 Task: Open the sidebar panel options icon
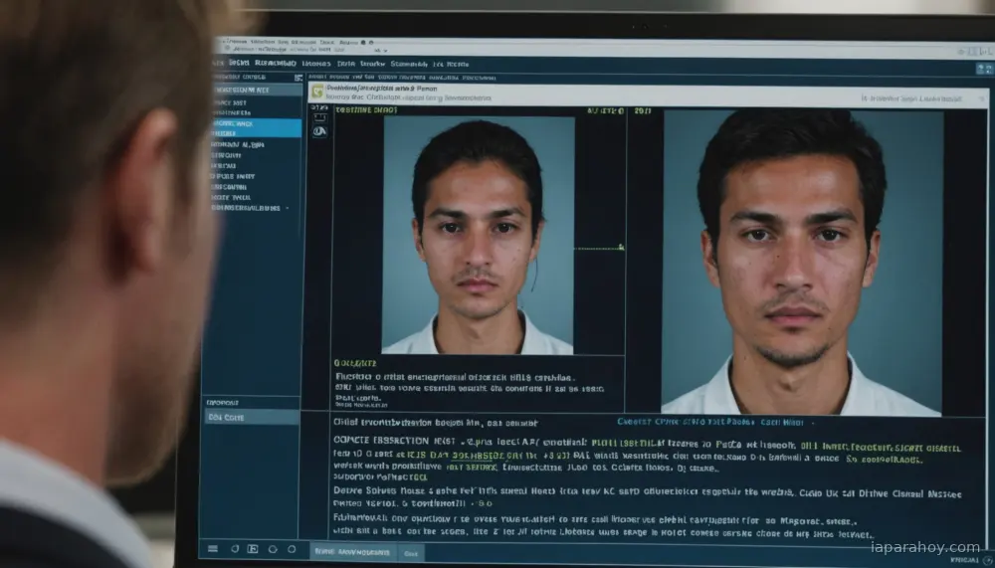[x=298, y=78]
